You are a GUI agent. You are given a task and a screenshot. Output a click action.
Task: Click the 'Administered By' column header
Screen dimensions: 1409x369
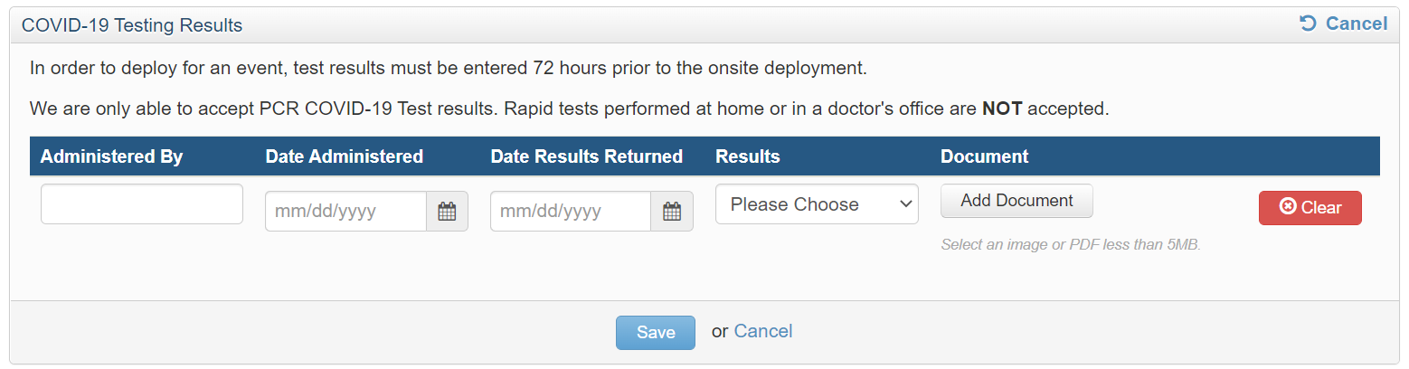click(x=112, y=156)
